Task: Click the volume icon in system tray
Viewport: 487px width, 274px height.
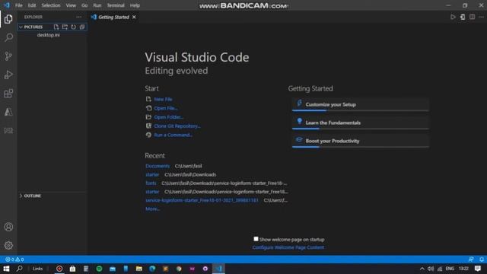Action: (x=431, y=269)
